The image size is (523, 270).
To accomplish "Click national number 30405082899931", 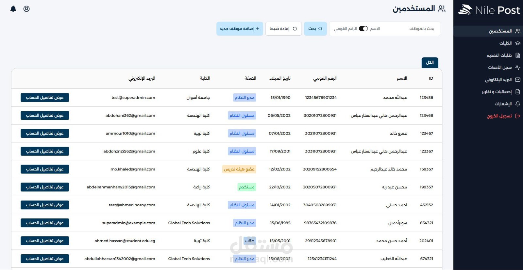I will [320, 205].
